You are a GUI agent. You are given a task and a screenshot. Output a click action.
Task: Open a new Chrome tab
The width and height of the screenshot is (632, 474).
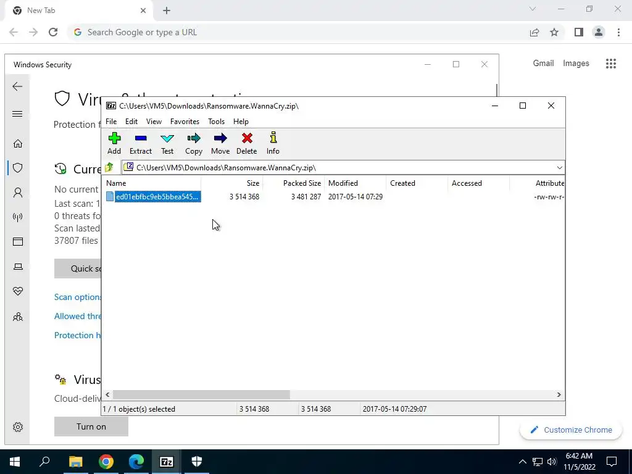click(x=167, y=10)
